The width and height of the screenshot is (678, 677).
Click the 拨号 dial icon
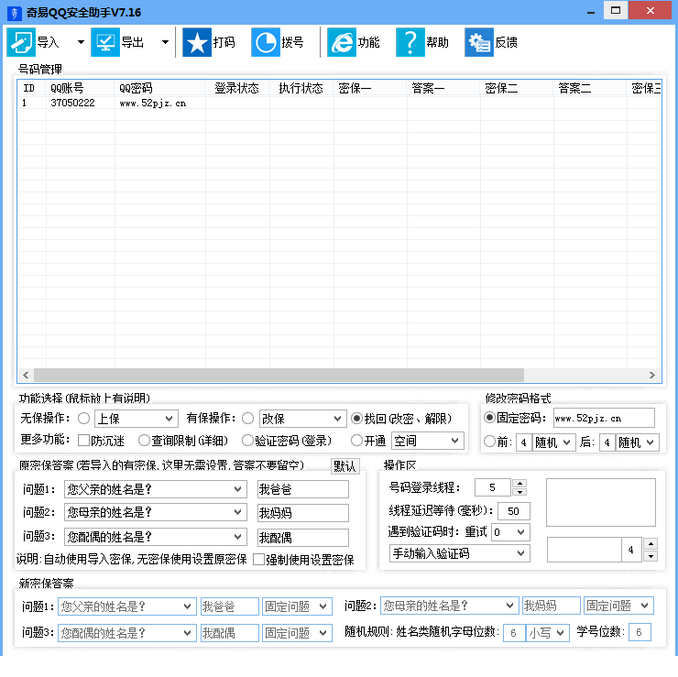[x=266, y=42]
